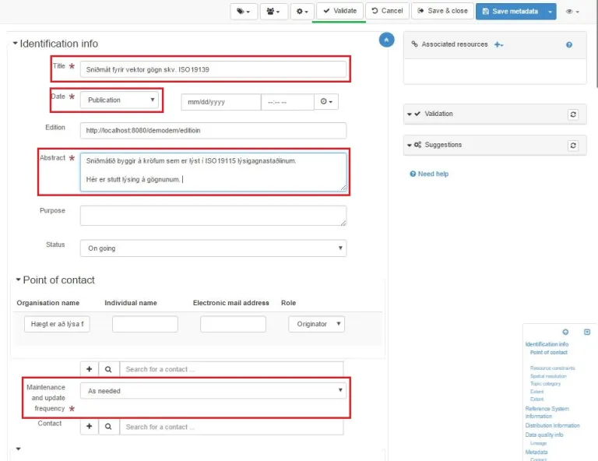Click the Validate button
598x461 pixels.
coord(339,12)
